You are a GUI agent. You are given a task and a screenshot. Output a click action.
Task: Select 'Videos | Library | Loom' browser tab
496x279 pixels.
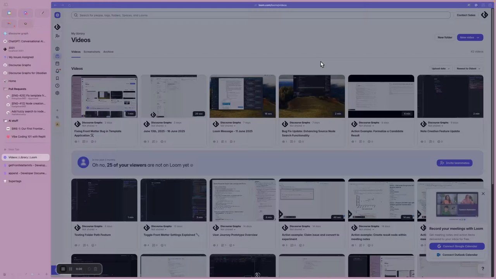click(x=26, y=157)
